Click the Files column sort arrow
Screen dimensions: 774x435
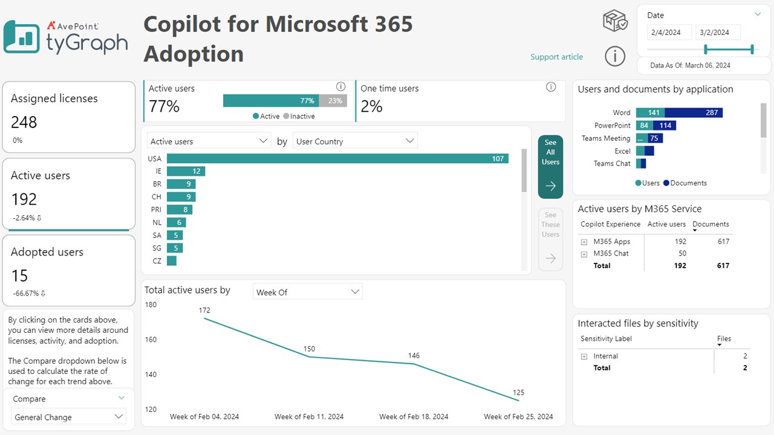720,345
